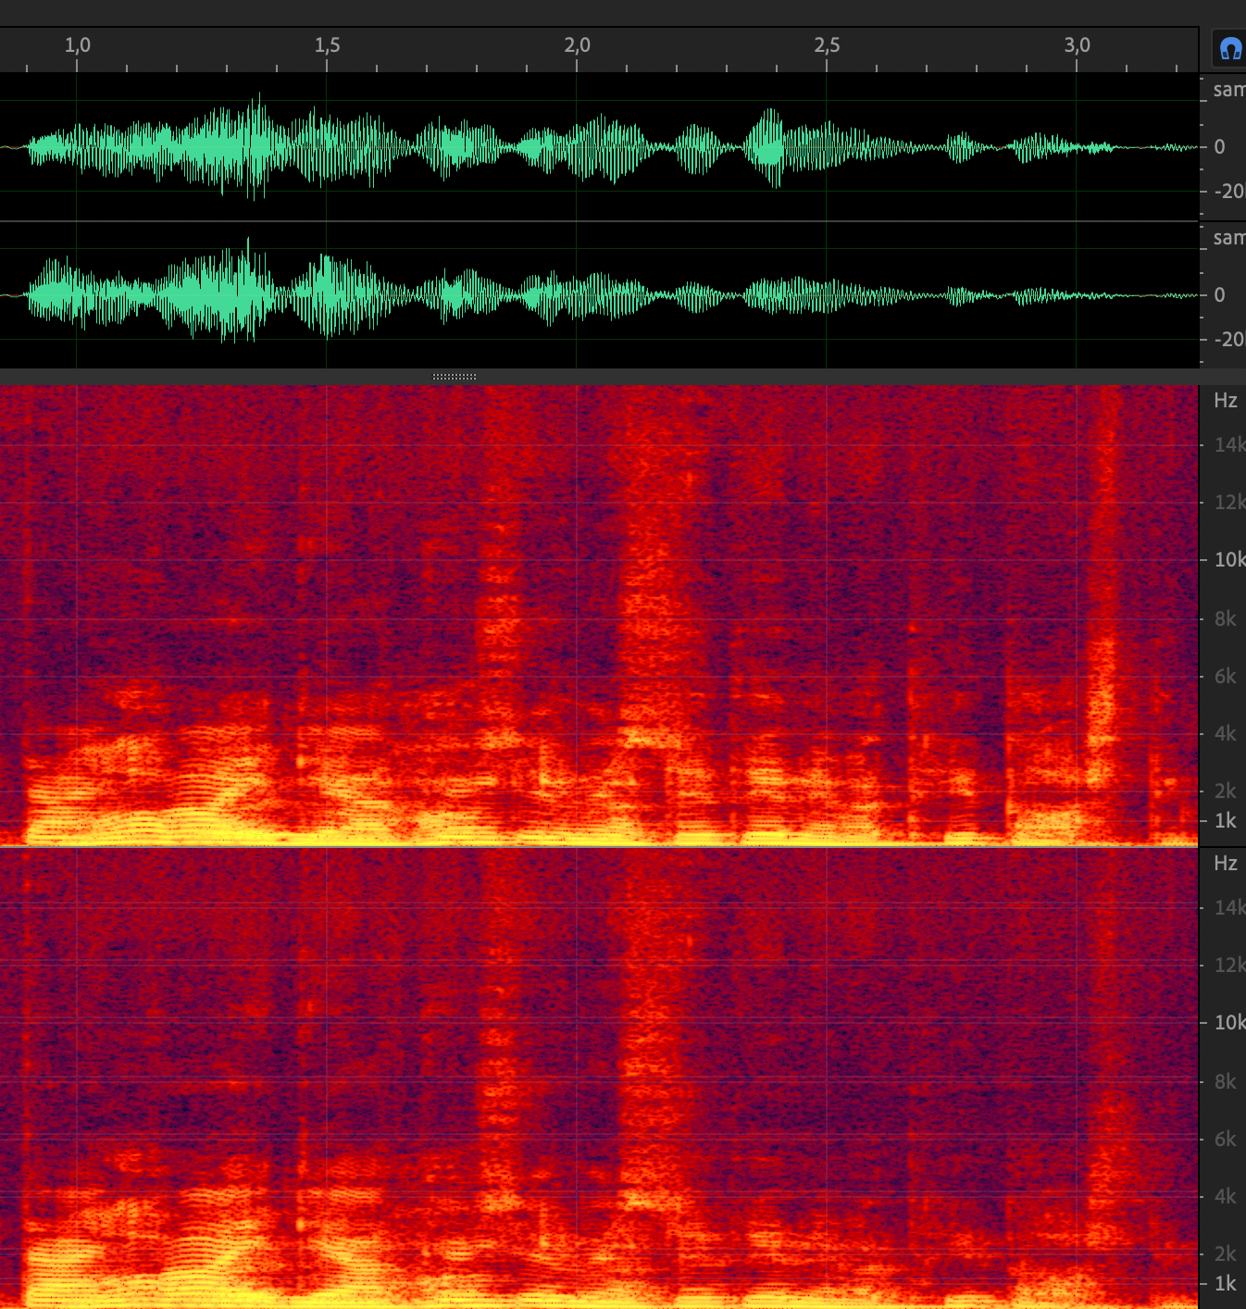Click the 10k mark on the lower frequency scale
Image resolution: width=1246 pixels, height=1309 pixels.
coord(1228,1023)
